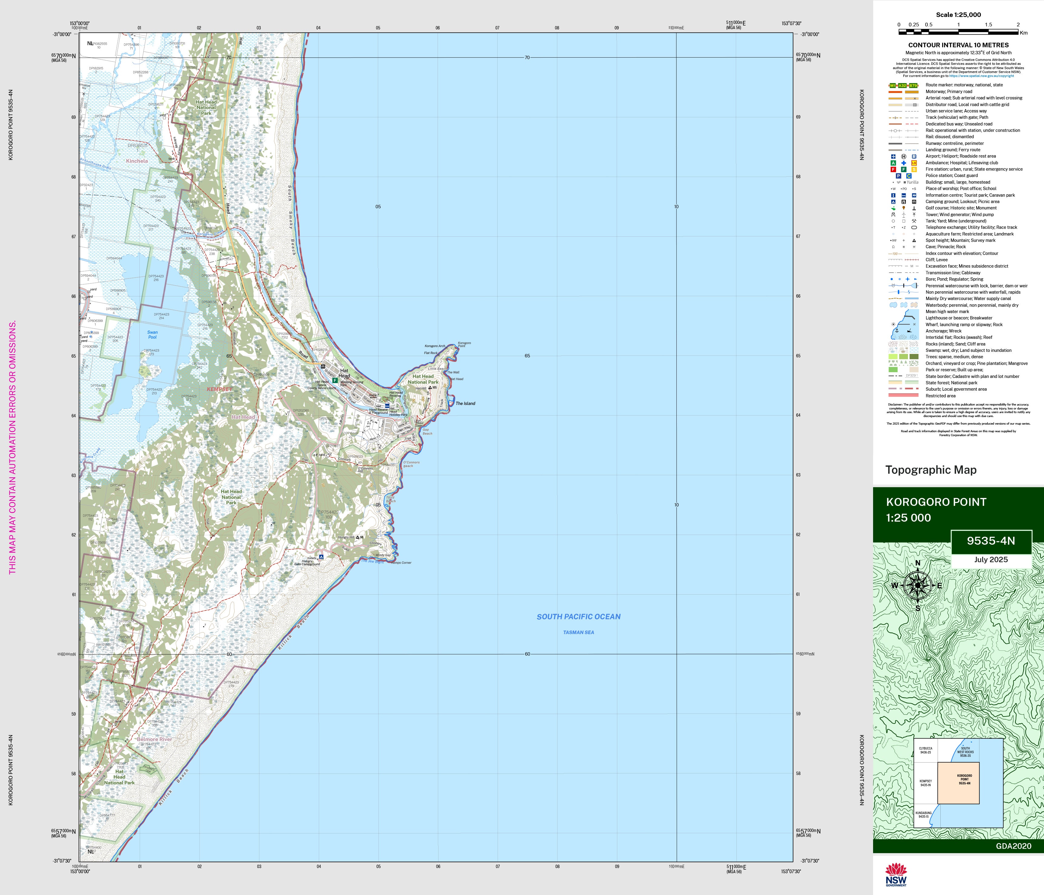Click the Lifesaving club icon in legend

pyautogui.click(x=914, y=163)
